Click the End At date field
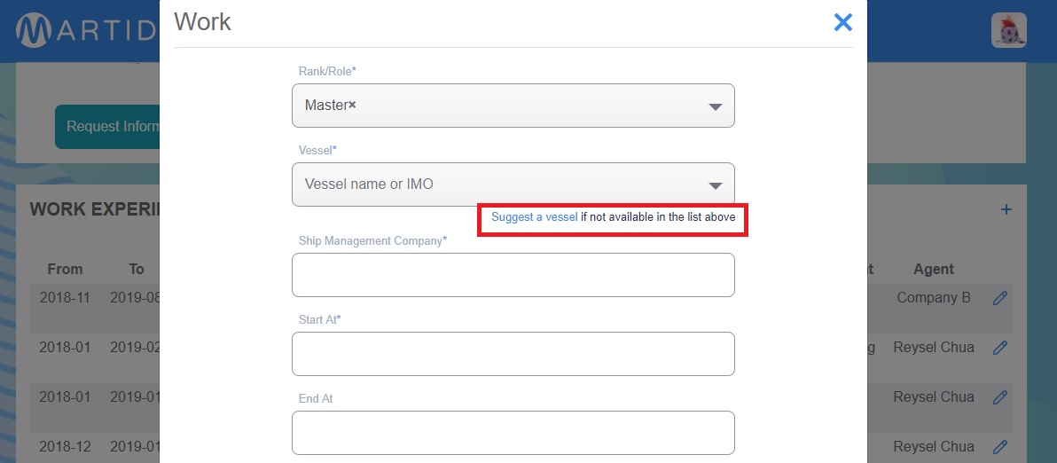The image size is (1057, 463). click(x=513, y=433)
